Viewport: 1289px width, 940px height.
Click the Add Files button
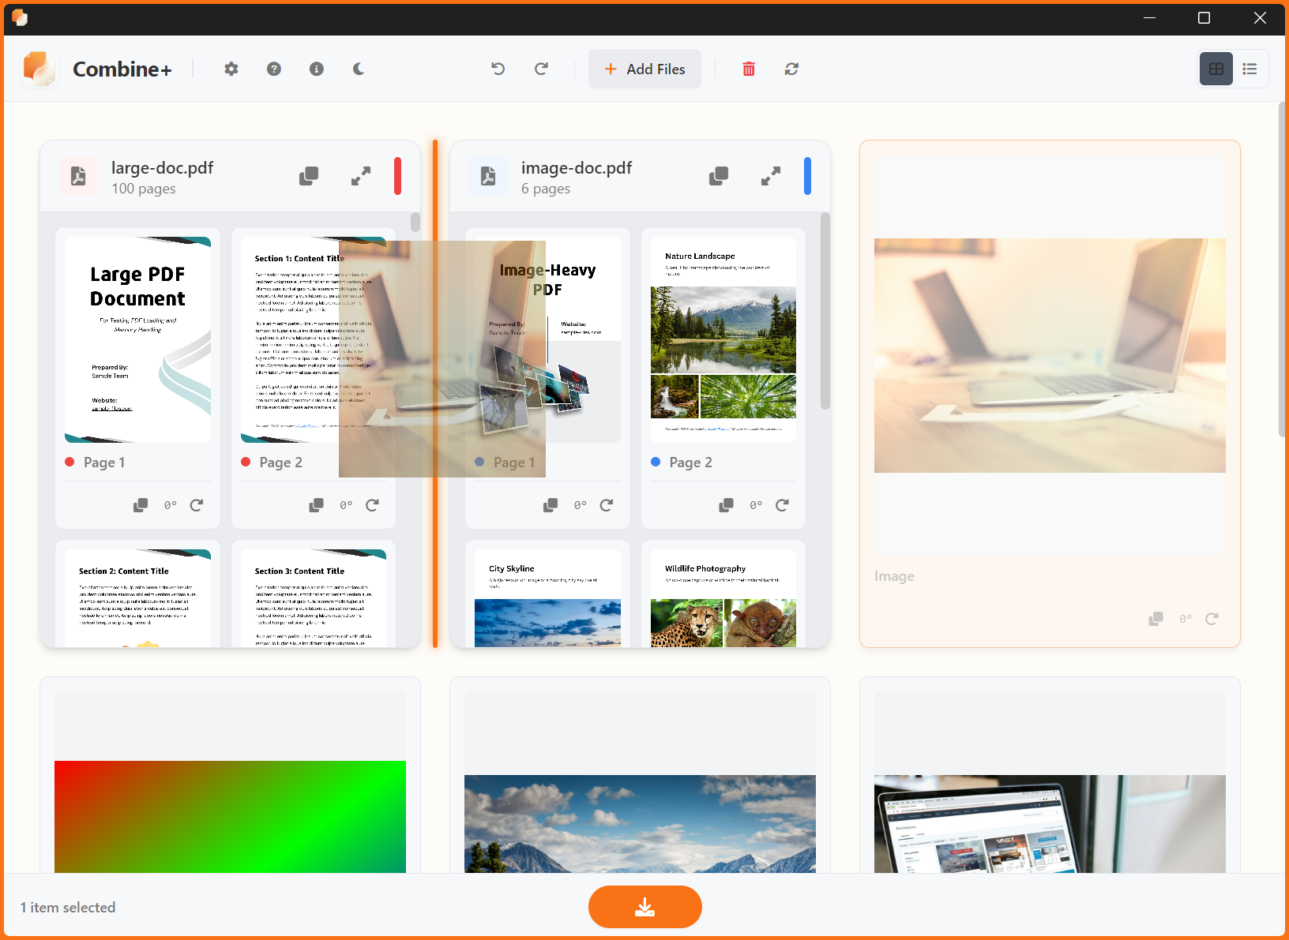(644, 69)
